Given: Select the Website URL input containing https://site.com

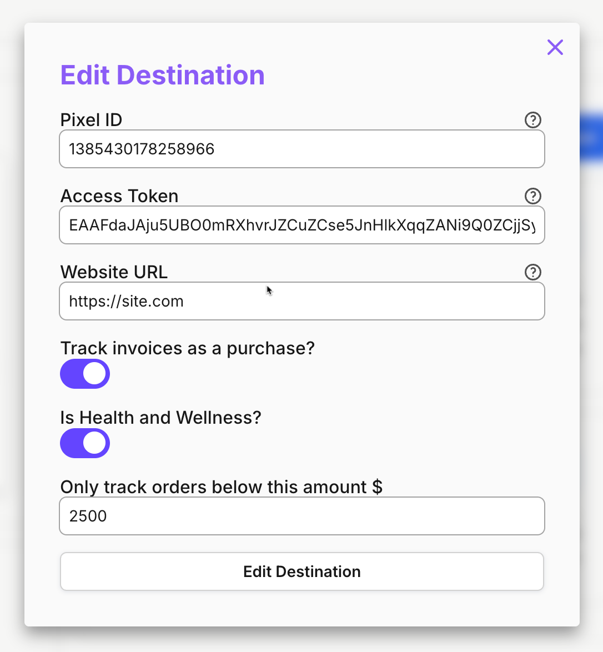Looking at the screenshot, I should click(302, 301).
